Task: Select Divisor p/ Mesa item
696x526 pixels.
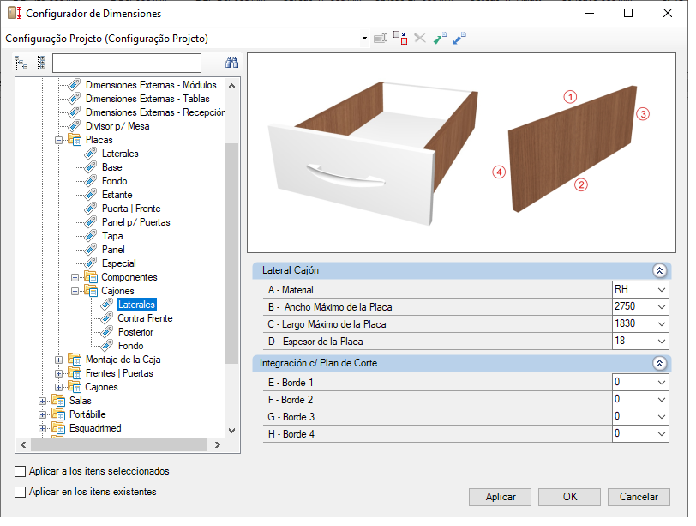Action: 117,126
